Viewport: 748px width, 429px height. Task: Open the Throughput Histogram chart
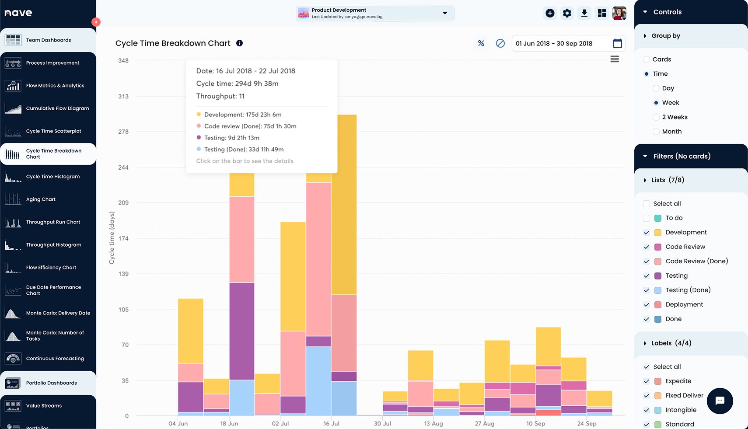(x=53, y=244)
